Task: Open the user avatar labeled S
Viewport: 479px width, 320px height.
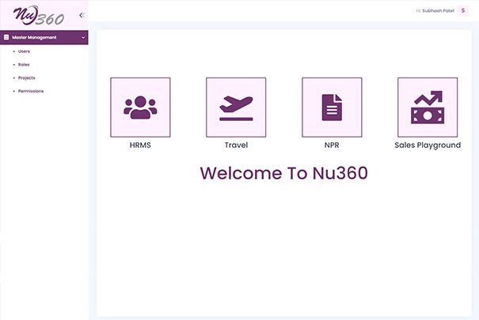Action: (x=463, y=10)
